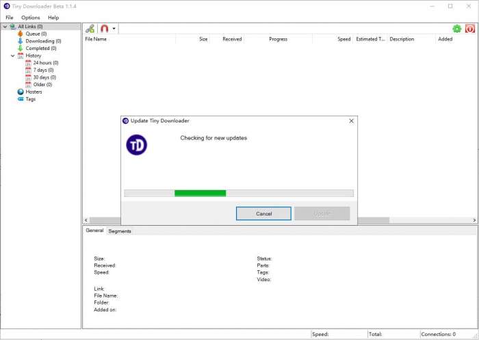The width and height of the screenshot is (479, 340).
Task: Click the horizontal scrollbar right arrow
Action: 474,220
